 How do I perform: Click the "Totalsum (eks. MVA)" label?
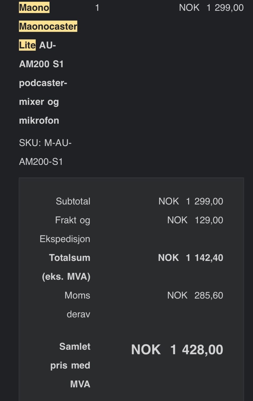click(66, 267)
